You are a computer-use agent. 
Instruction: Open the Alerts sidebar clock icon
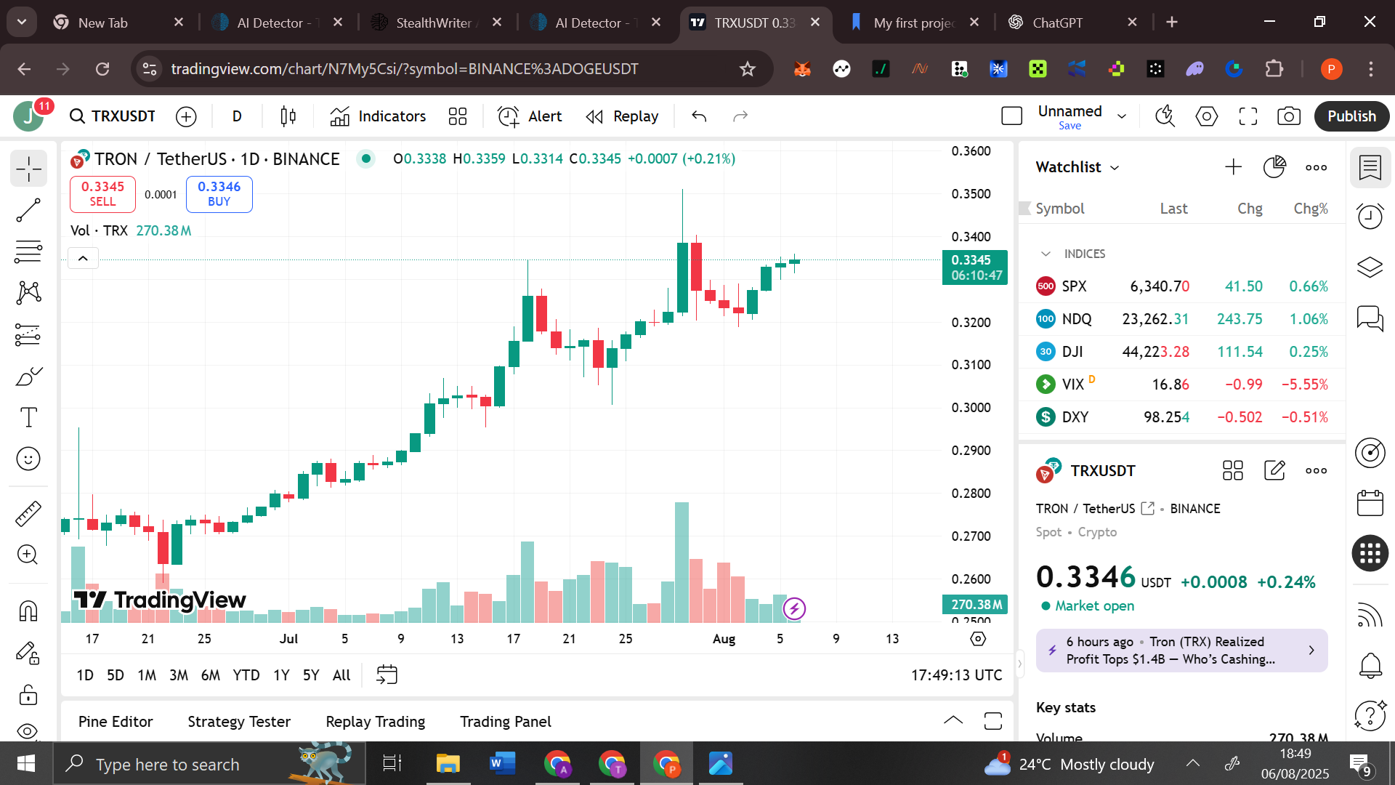[x=1370, y=216]
